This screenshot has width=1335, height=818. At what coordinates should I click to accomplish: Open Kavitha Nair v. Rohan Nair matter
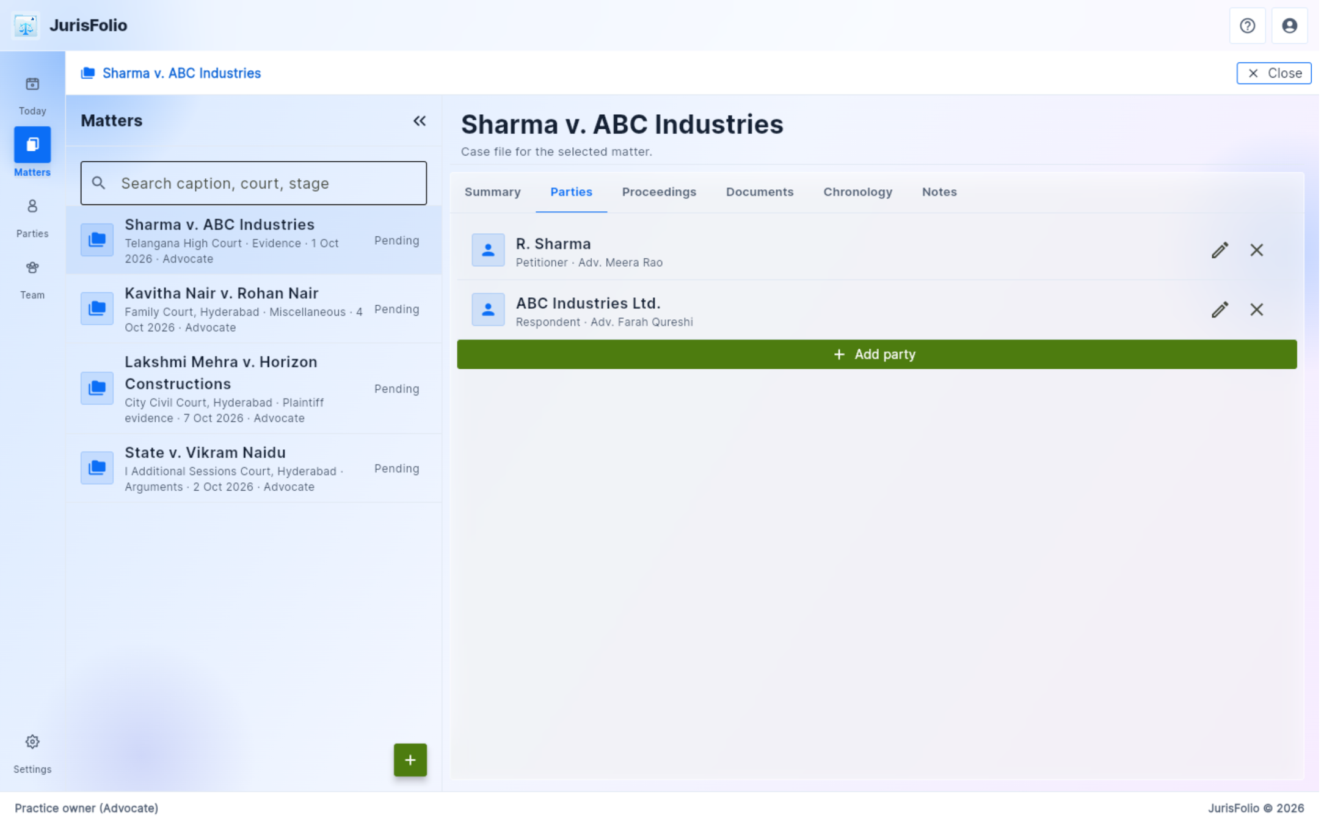(253, 309)
